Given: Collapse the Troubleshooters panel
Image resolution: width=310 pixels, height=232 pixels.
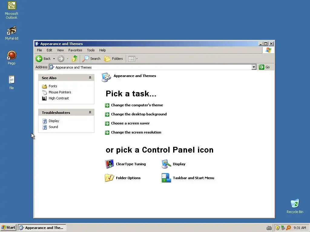Looking at the screenshot, I should (90, 112).
